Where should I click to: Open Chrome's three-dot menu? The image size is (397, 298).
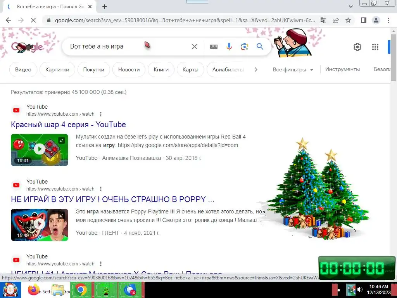pyautogui.click(x=388, y=20)
